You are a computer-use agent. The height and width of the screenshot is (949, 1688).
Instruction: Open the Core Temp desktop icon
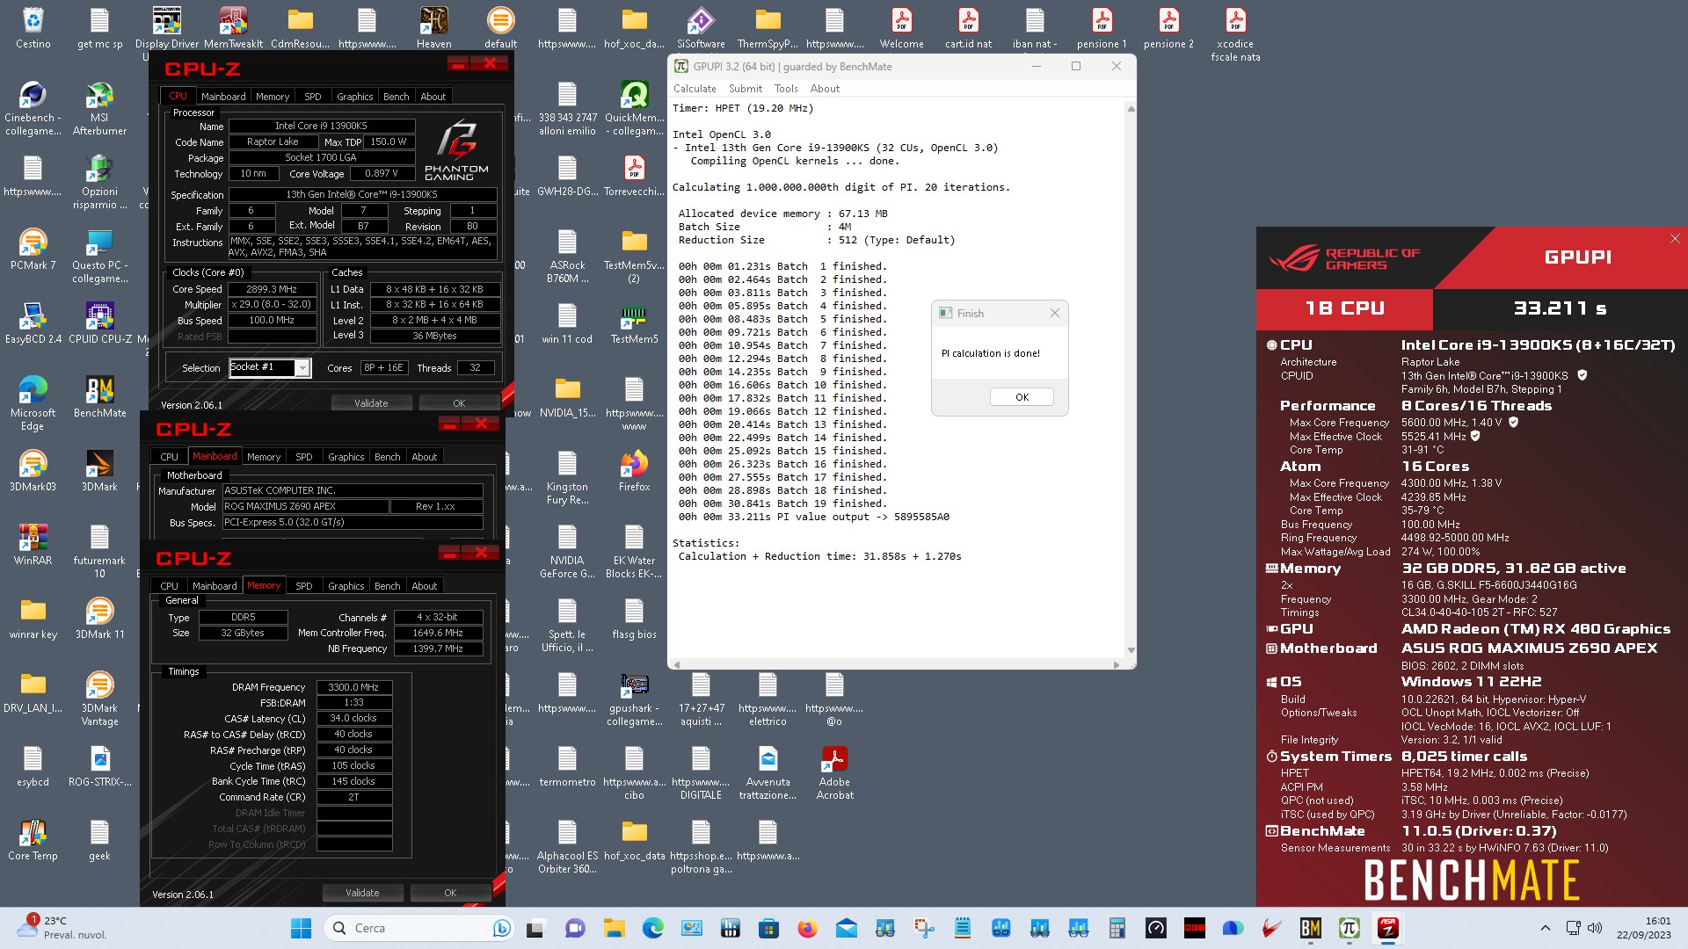[33, 839]
